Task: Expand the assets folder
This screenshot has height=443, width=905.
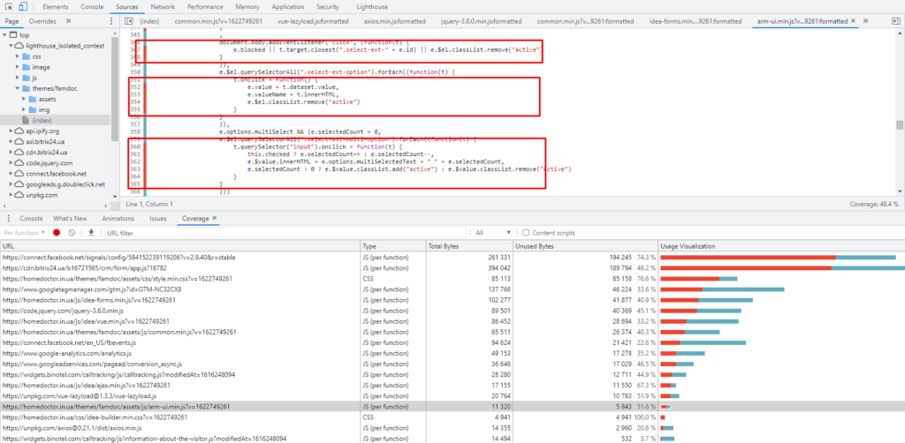Action: coord(24,99)
